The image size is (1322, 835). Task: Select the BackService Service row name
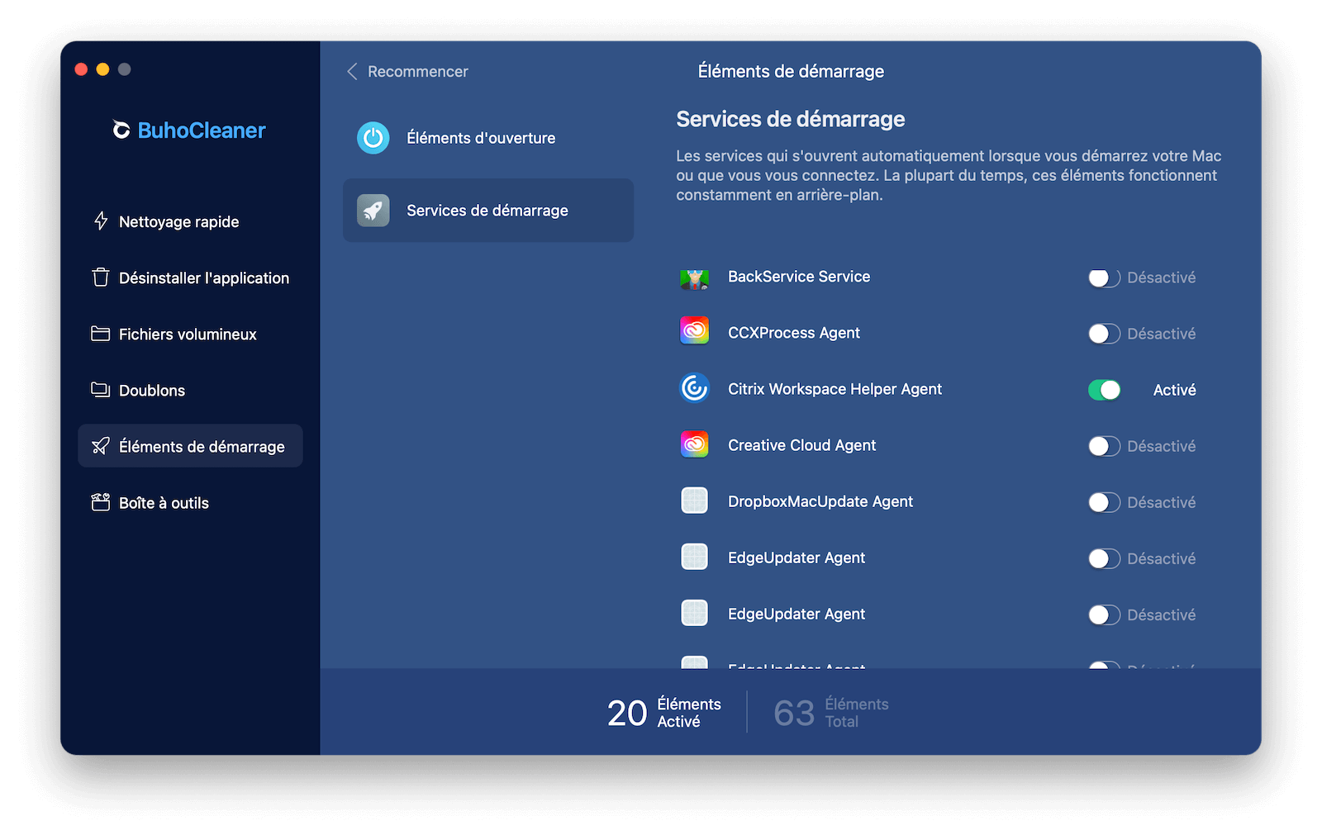(x=799, y=277)
